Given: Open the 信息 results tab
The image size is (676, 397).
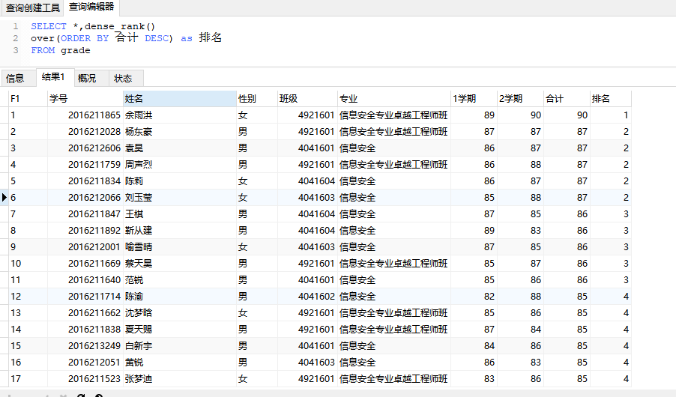Looking at the screenshot, I should point(19,78).
